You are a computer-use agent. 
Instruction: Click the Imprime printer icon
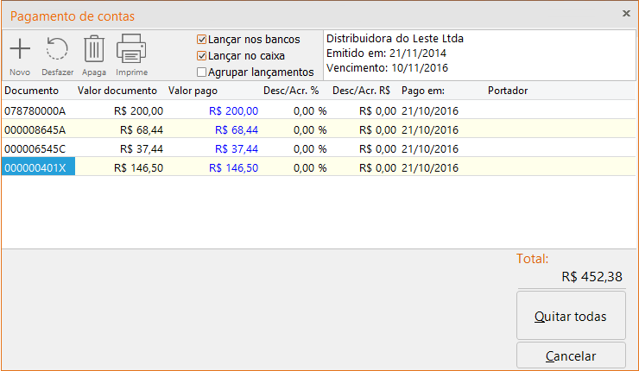tap(131, 48)
